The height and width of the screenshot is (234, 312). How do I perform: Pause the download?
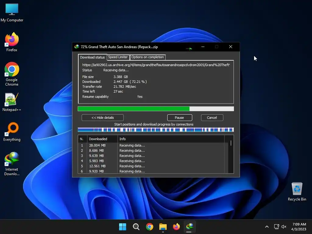179,118
